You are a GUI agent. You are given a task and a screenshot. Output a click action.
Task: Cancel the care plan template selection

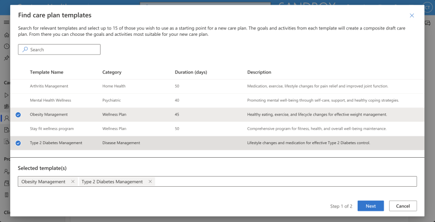403,206
